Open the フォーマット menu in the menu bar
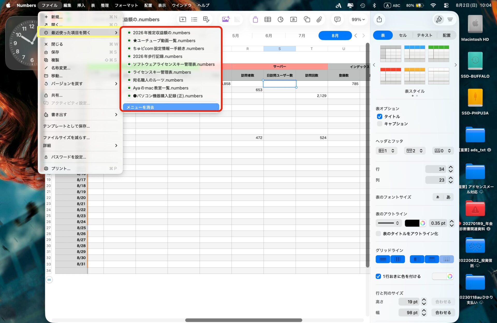This screenshot has height=323, width=497. pyautogui.click(x=126, y=5)
